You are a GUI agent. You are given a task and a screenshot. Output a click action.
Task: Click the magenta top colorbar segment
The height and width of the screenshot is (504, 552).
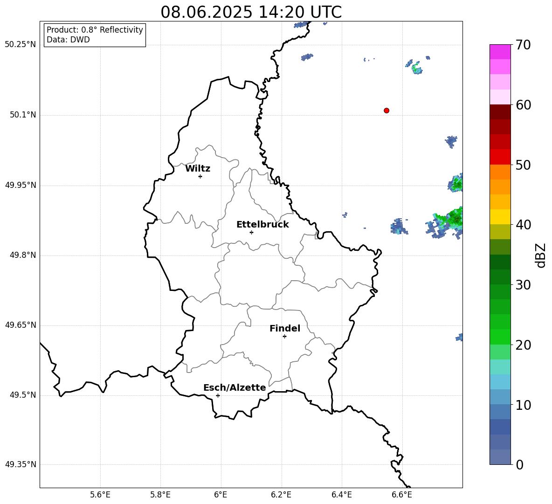(x=500, y=52)
